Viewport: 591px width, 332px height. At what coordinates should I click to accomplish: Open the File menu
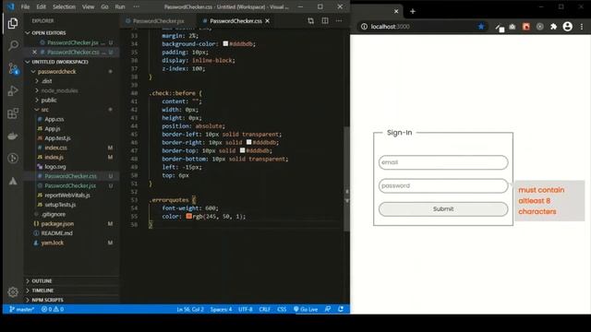click(25, 6)
